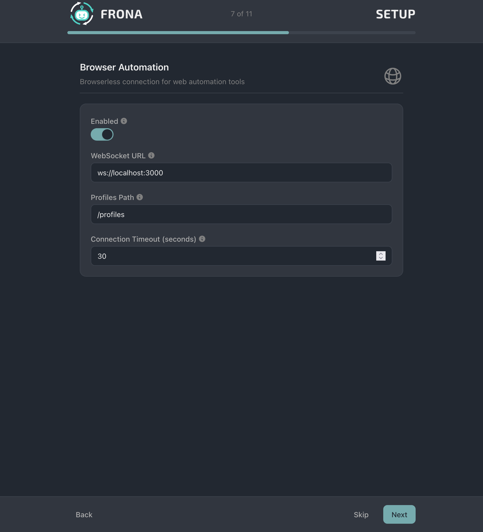Click the Connection Timeout info icon
The image size is (483, 532).
(x=202, y=239)
